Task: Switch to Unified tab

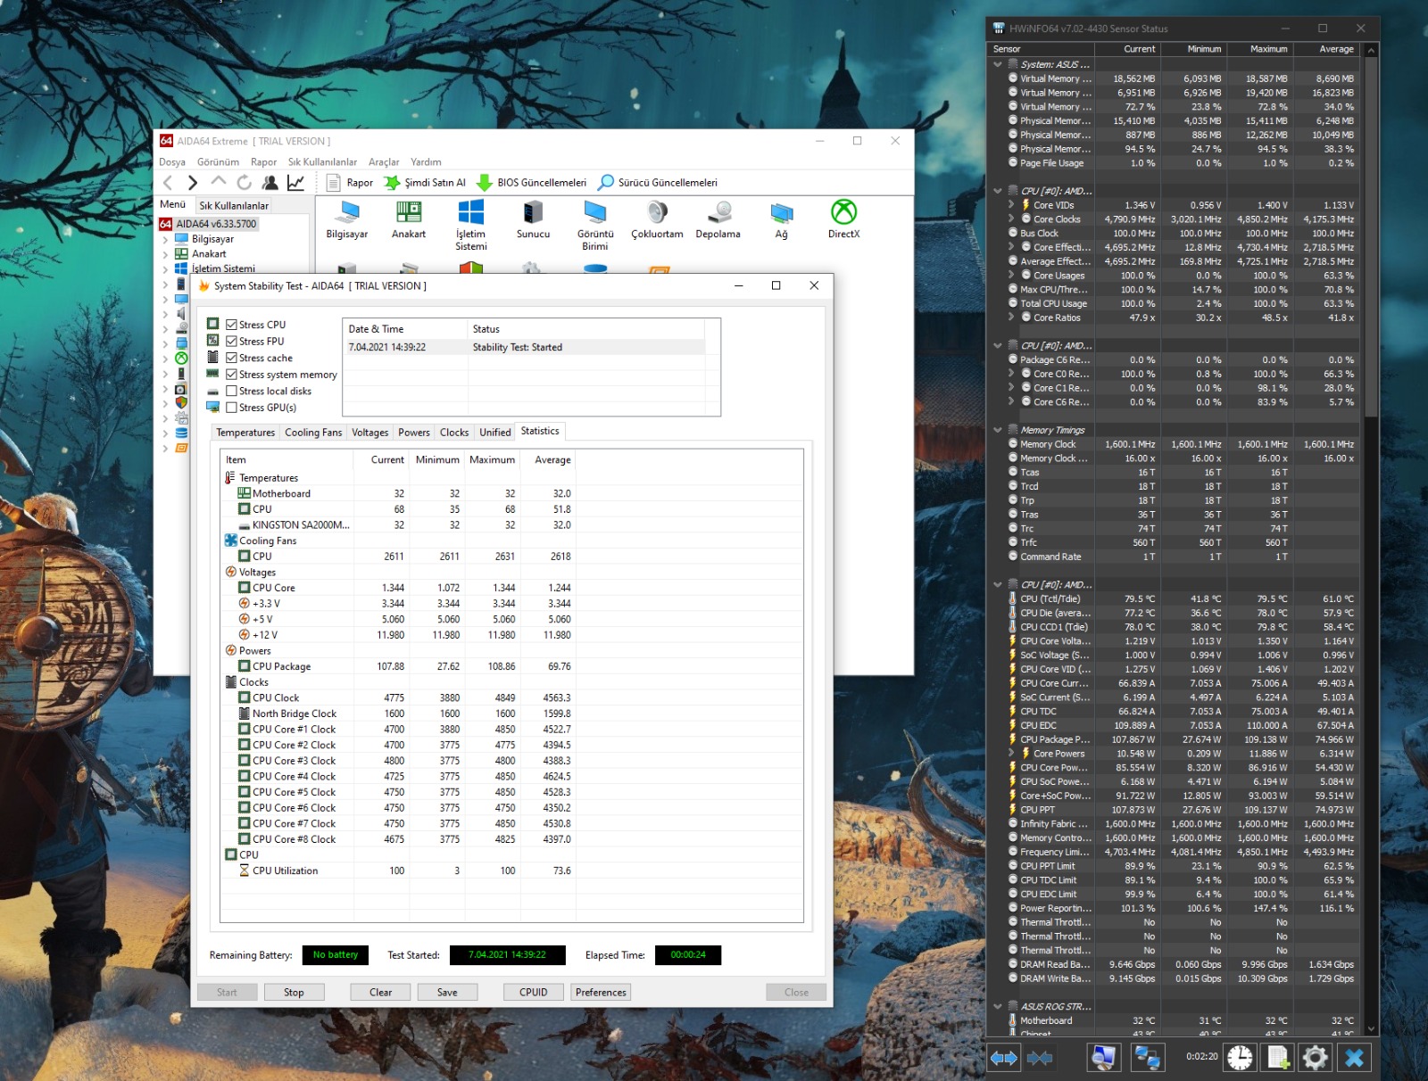Action: coord(495,433)
